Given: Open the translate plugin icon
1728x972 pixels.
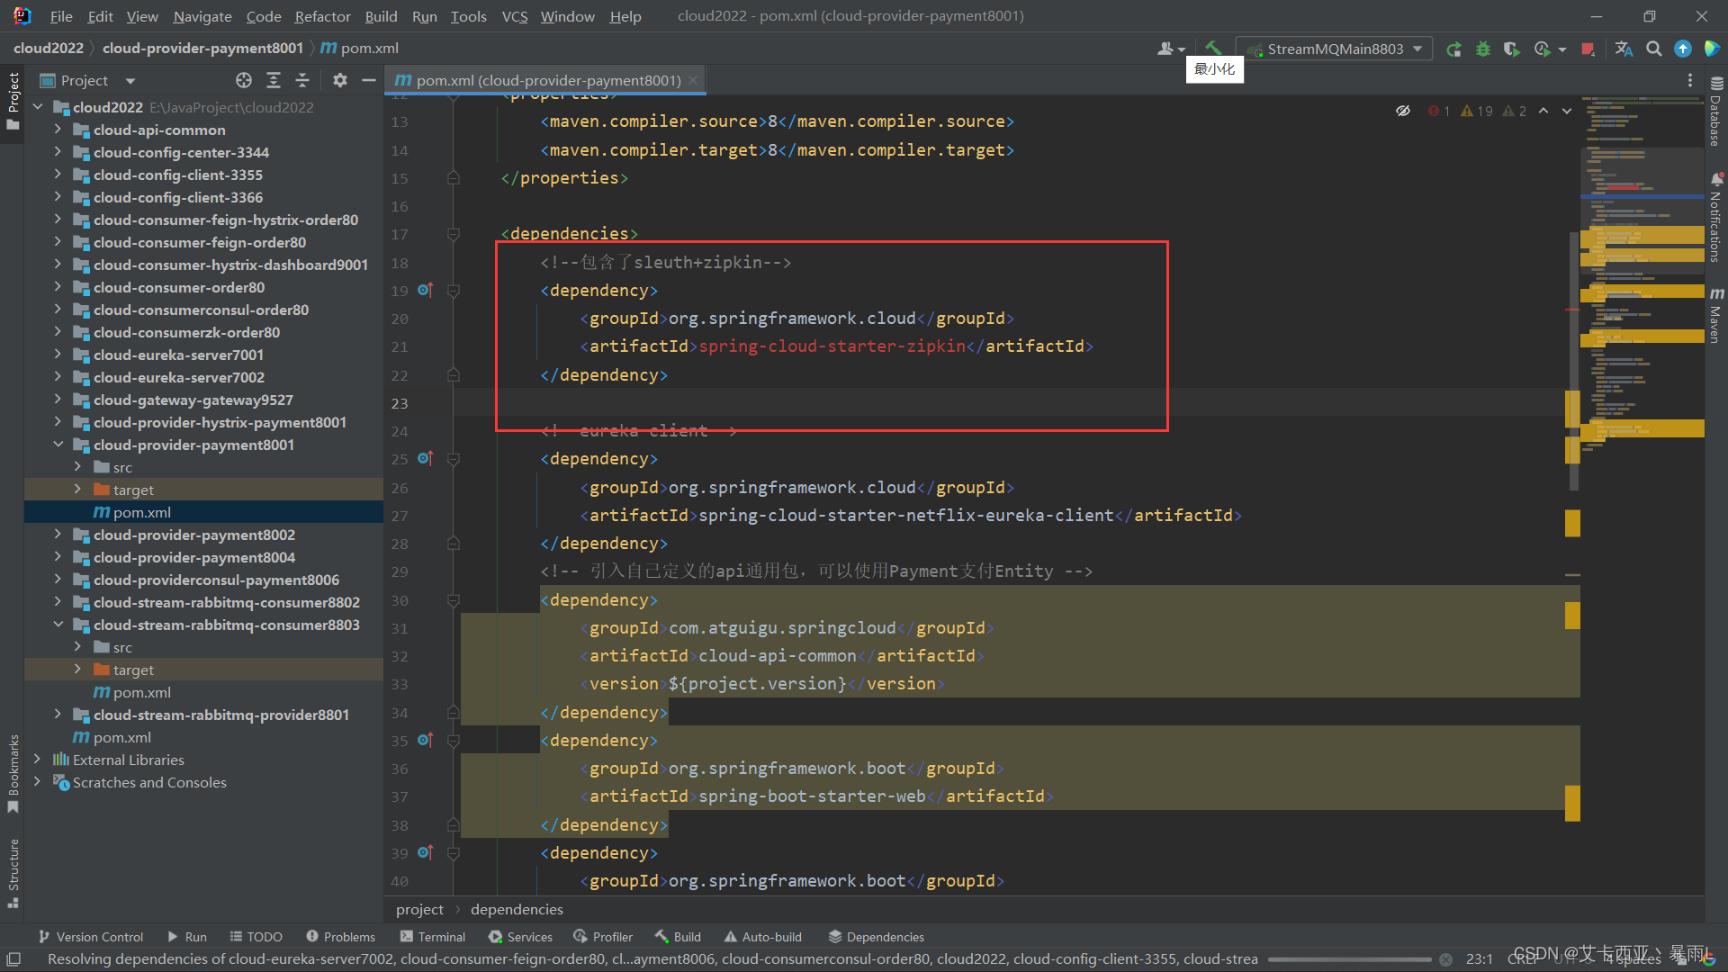Looking at the screenshot, I should click(x=1624, y=49).
